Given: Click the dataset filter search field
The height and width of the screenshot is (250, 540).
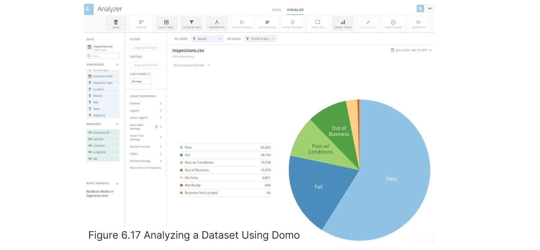Looking at the screenshot, I should [103, 56].
